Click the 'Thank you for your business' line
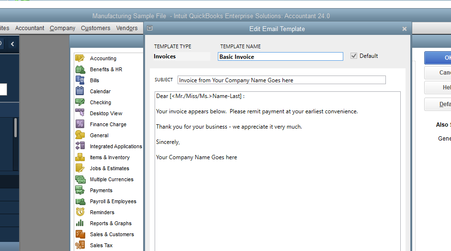 pos(229,127)
